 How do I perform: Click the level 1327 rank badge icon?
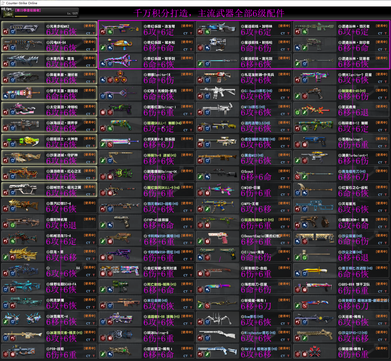click(x=8, y=14)
